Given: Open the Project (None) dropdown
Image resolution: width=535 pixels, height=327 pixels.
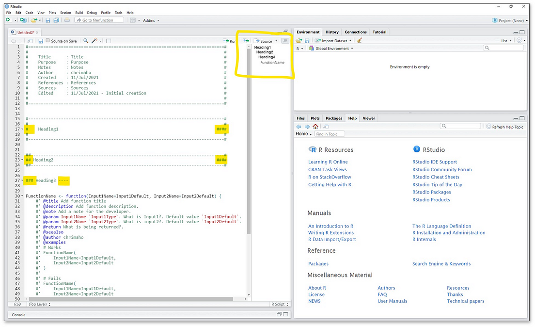Looking at the screenshot, I should click(x=510, y=20).
